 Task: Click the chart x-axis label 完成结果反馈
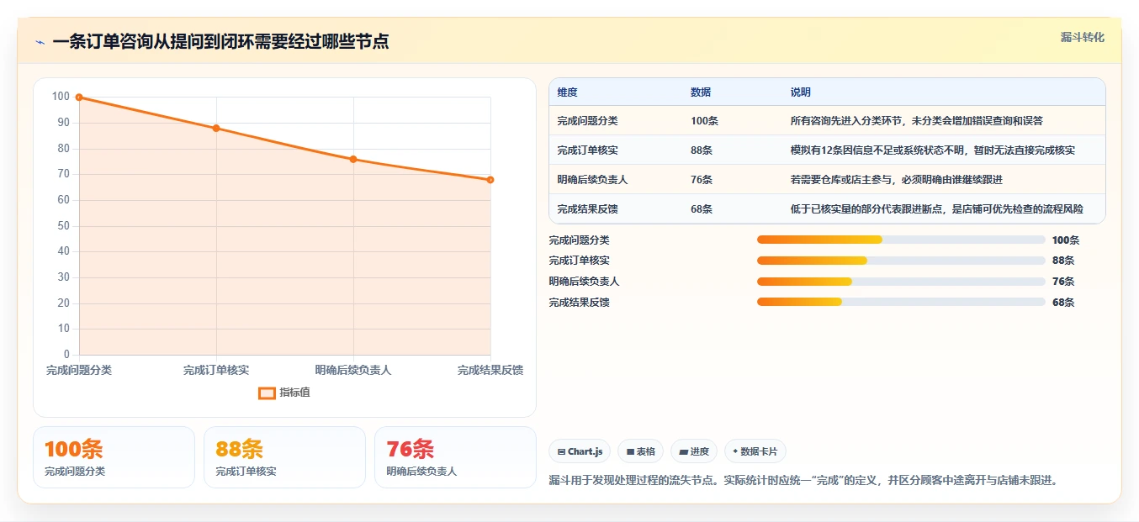click(x=490, y=371)
